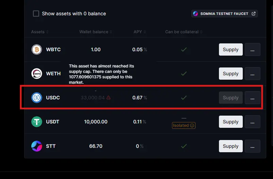Supply WETH using its Supply button
This screenshot has height=179, width=273.
click(x=231, y=74)
